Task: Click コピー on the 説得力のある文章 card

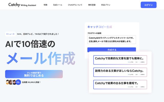Action: click(x=137, y=74)
